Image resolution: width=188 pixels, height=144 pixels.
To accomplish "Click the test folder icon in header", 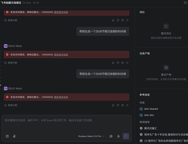I will 24,3.
